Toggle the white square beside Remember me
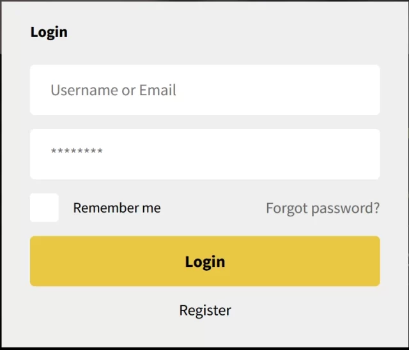Screen dimensions: 409x350 (x=44, y=208)
